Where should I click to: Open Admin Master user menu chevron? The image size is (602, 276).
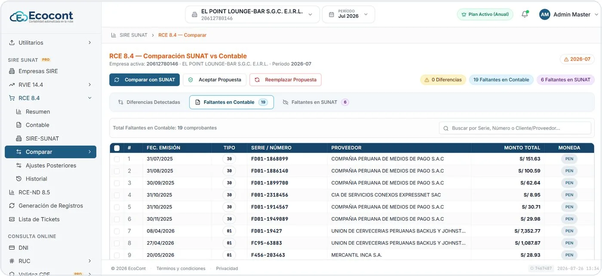[596, 15]
